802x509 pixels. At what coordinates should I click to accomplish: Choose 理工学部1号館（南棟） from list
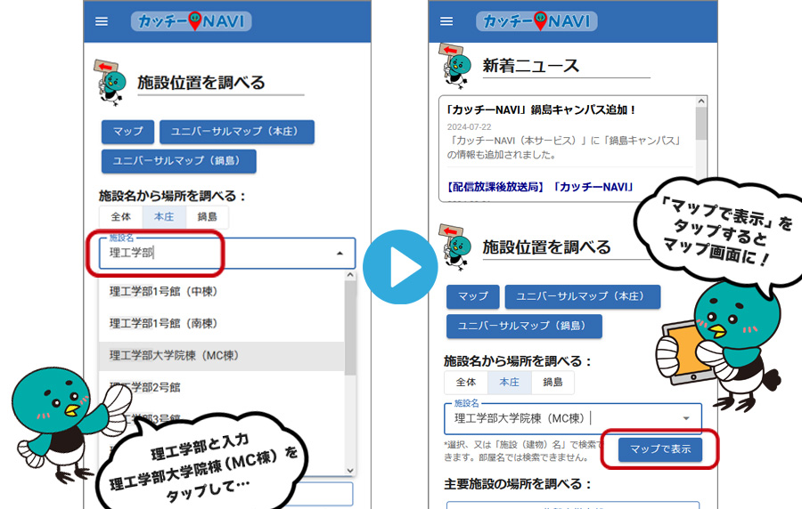tap(222, 324)
